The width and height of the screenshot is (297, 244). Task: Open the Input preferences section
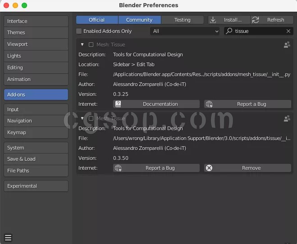36,109
